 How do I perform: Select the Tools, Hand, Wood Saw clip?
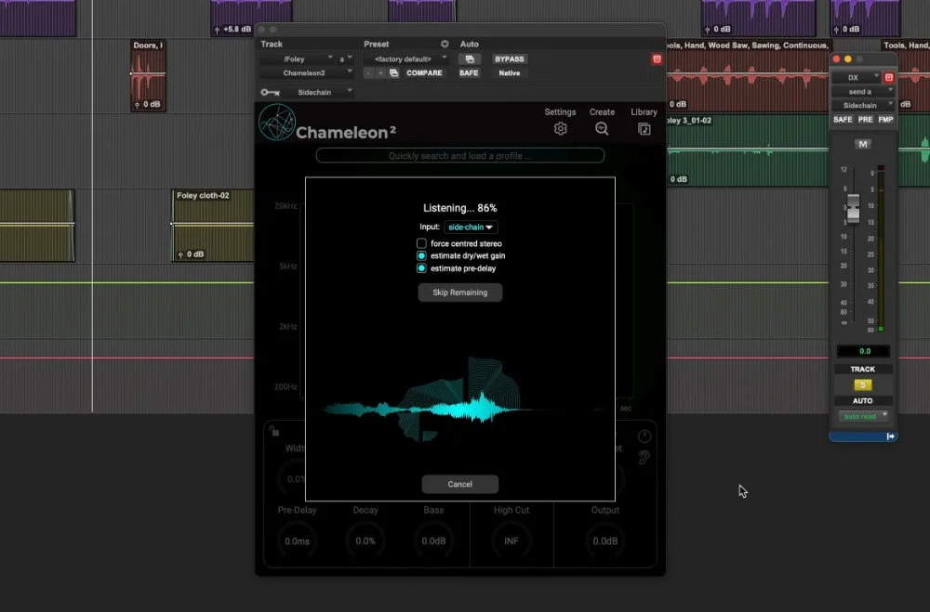(748, 75)
